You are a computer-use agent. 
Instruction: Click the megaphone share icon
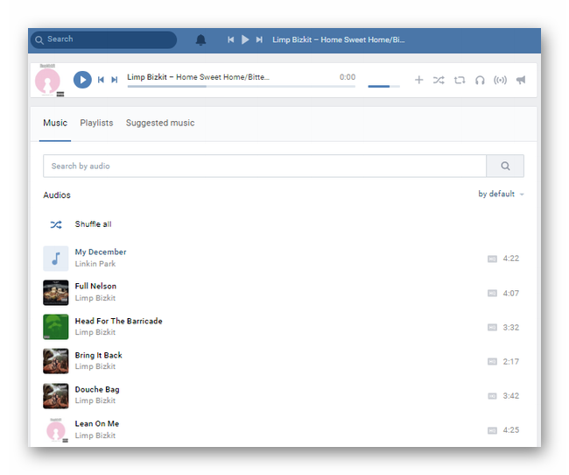tap(521, 80)
